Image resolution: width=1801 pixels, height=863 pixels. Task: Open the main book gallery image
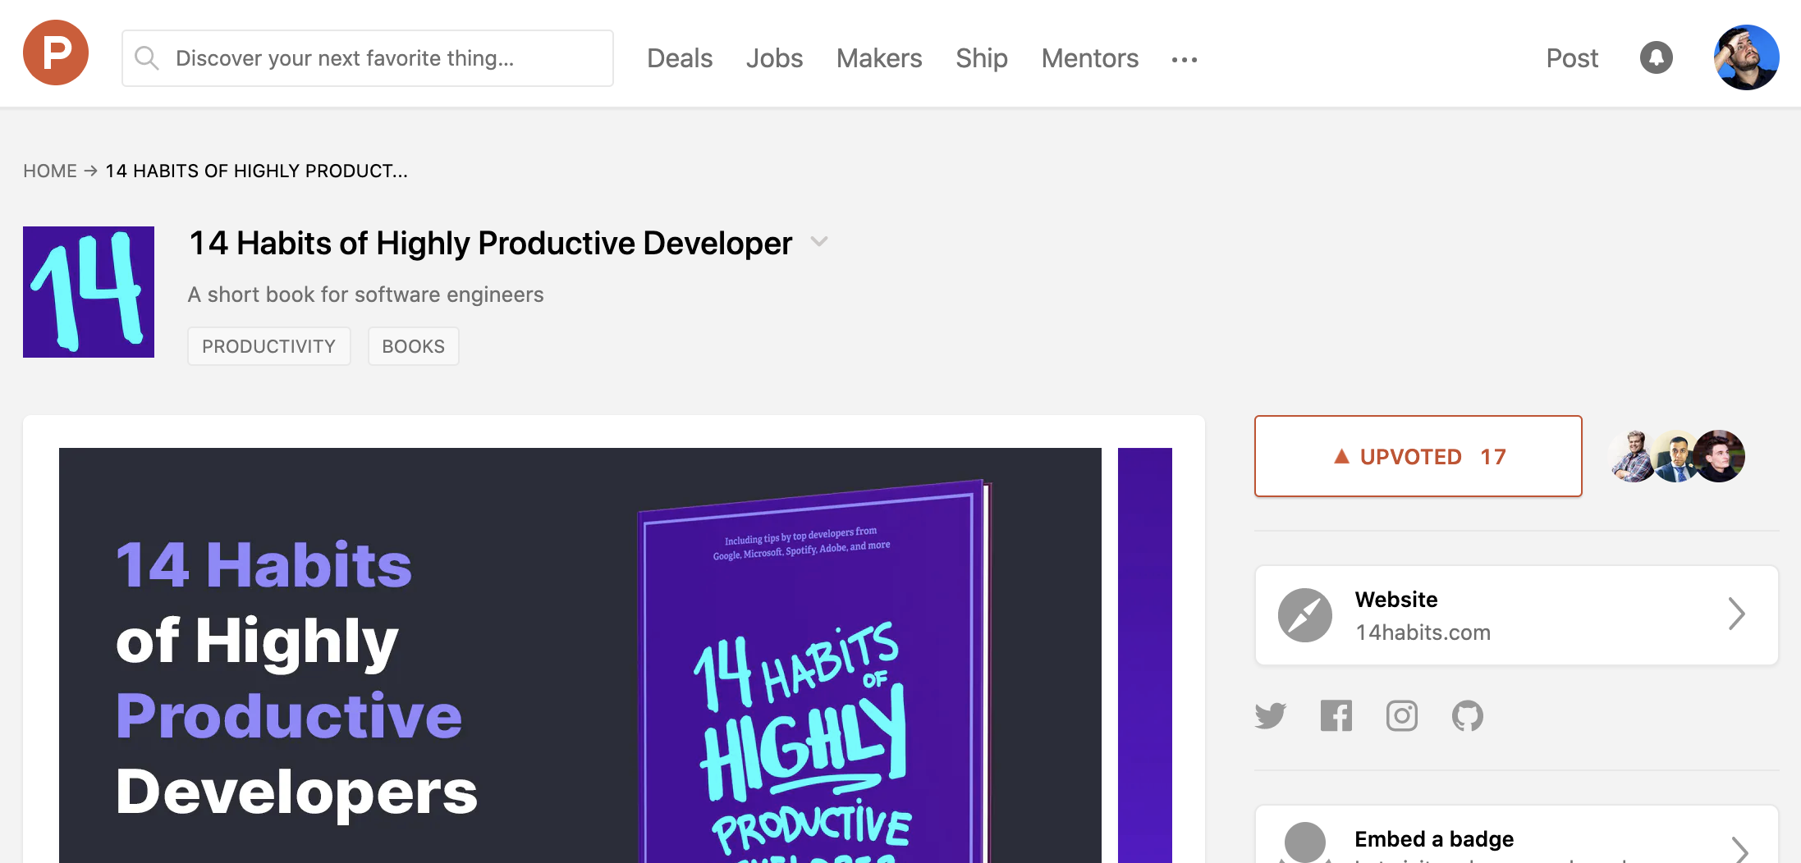(x=580, y=655)
